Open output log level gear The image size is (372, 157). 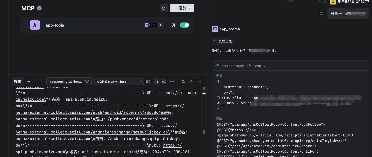point(164,82)
